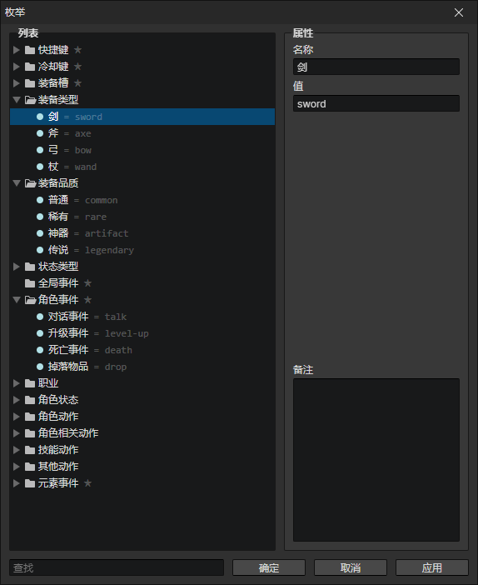Expand the 装备槽 folder arrow
Viewport: 478px width, 585px height.
(x=17, y=83)
